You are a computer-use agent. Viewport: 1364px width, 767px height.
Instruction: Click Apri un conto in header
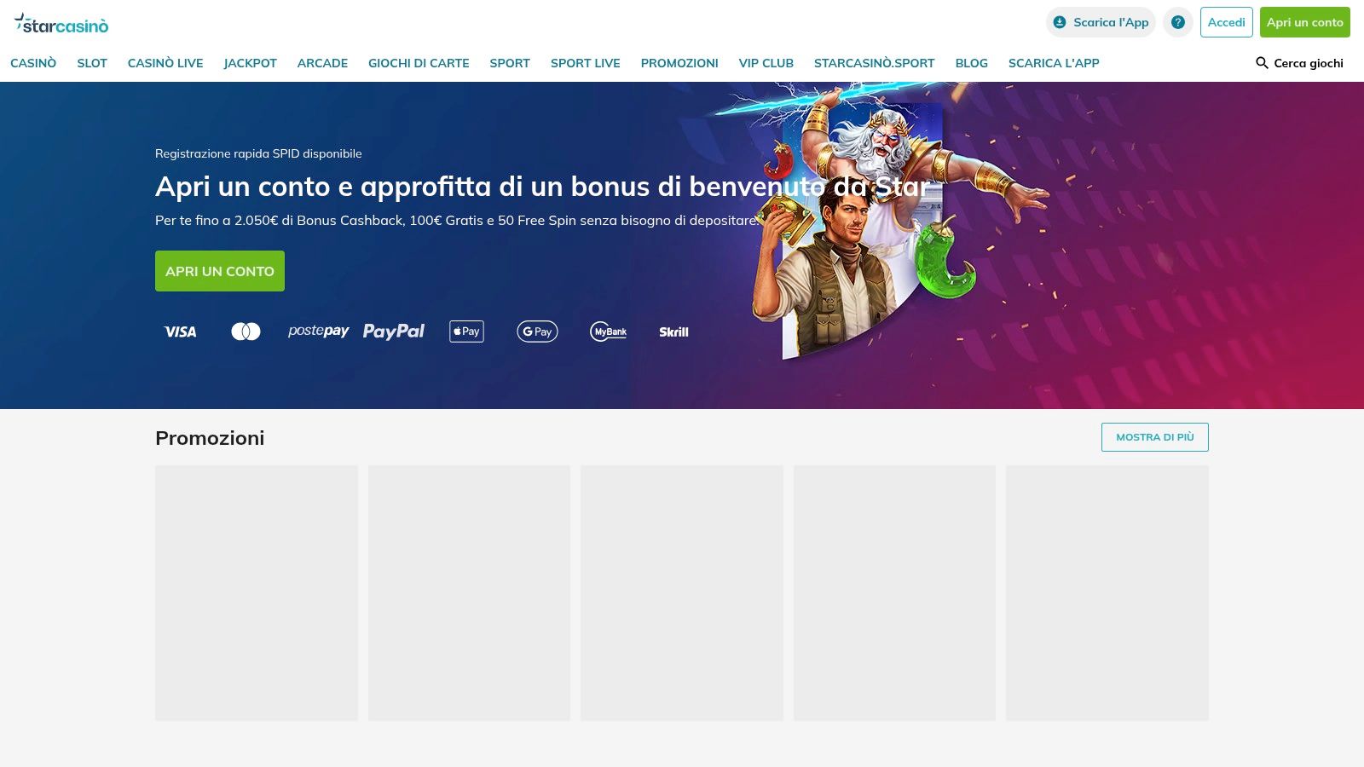1305,22
